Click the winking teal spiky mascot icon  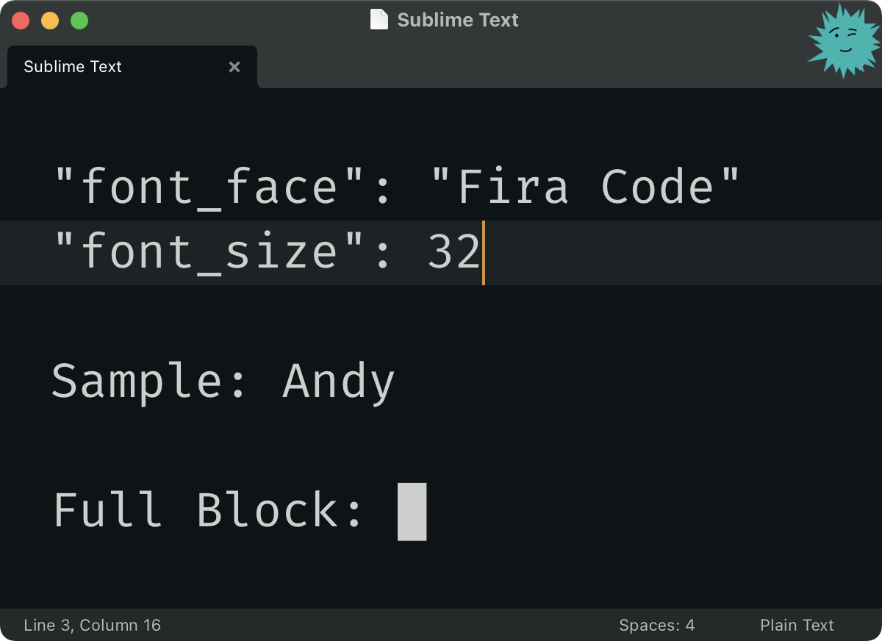pyautogui.click(x=844, y=41)
